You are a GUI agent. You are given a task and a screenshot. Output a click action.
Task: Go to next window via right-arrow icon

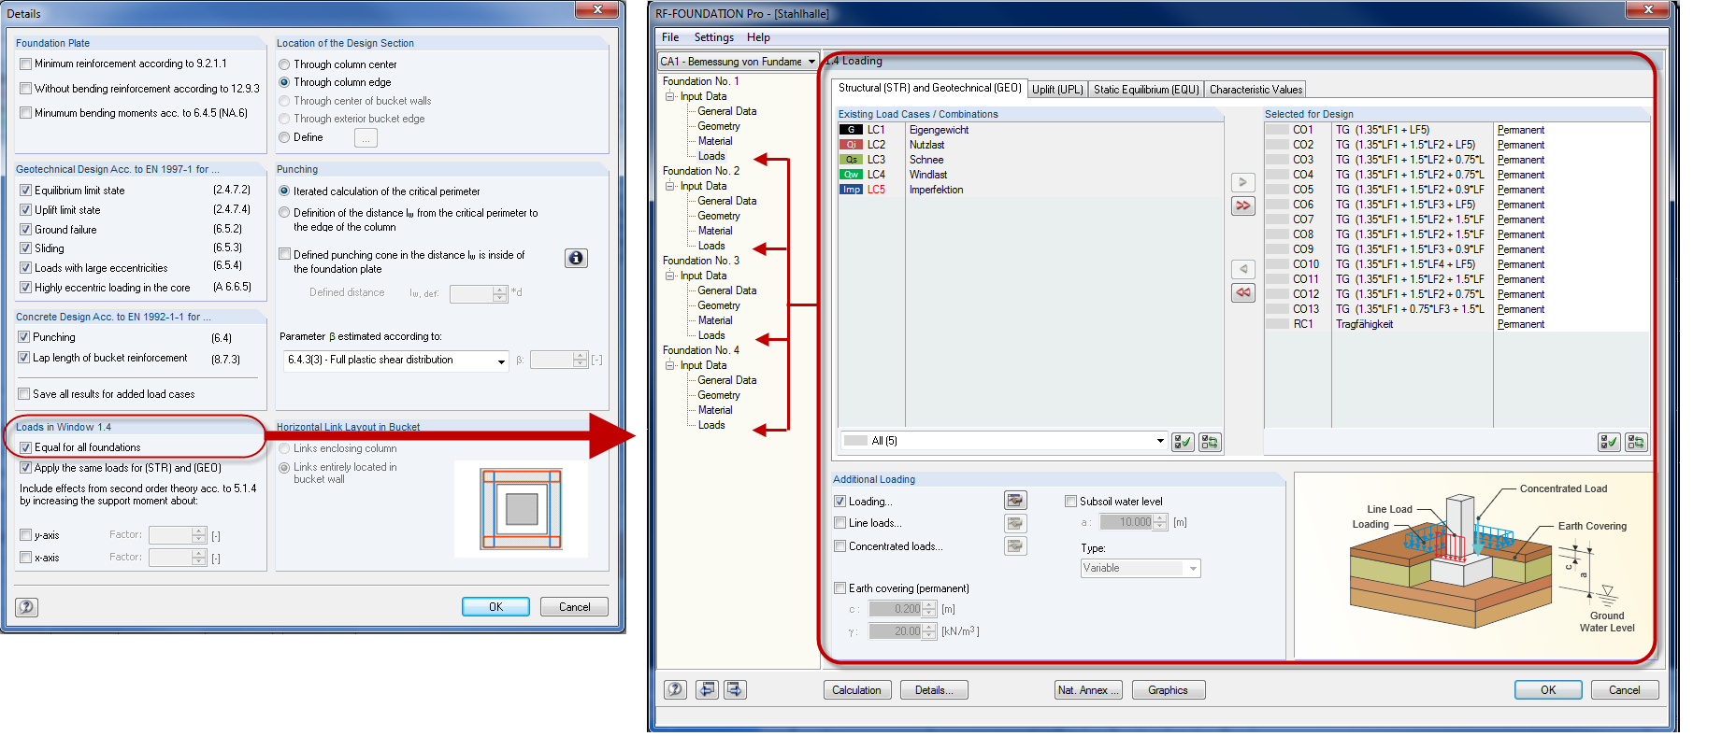click(736, 689)
